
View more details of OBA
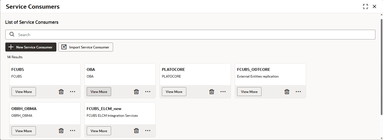[x=99, y=92]
